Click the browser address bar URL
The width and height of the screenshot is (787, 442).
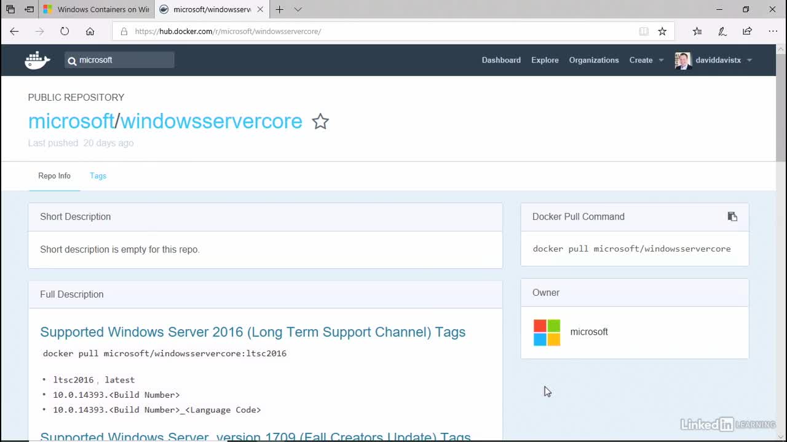pyautogui.click(x=227, y=31)
